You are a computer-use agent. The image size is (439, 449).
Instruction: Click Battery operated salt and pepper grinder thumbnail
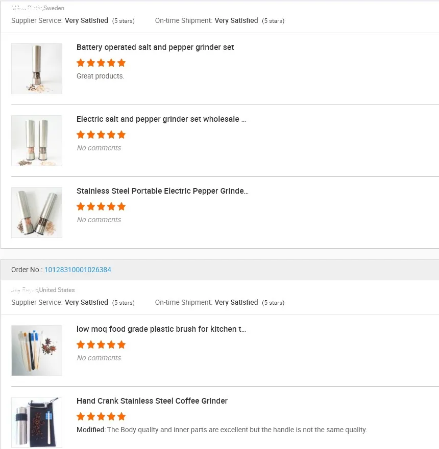37,69
